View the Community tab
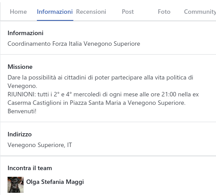 click(200, 12)
